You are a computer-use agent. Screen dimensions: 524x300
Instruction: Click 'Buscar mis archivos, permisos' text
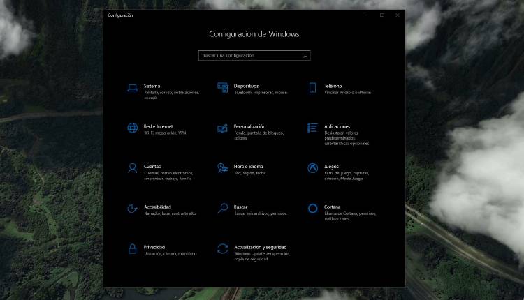click(261, 213)
